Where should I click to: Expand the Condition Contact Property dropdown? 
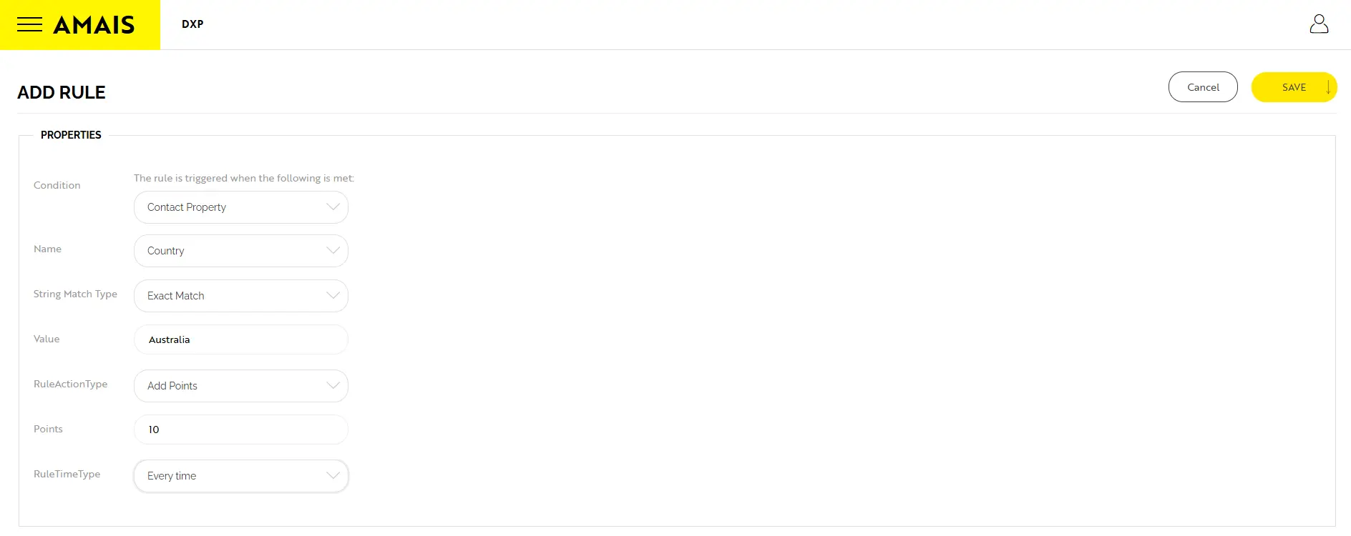(x=241, y=207)
